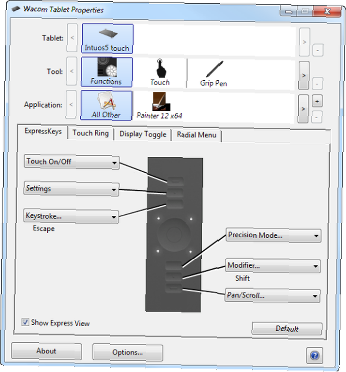Select the Functions tool icon
The image size is (346, 372).
pyautogui.click(x=107, y=72)
